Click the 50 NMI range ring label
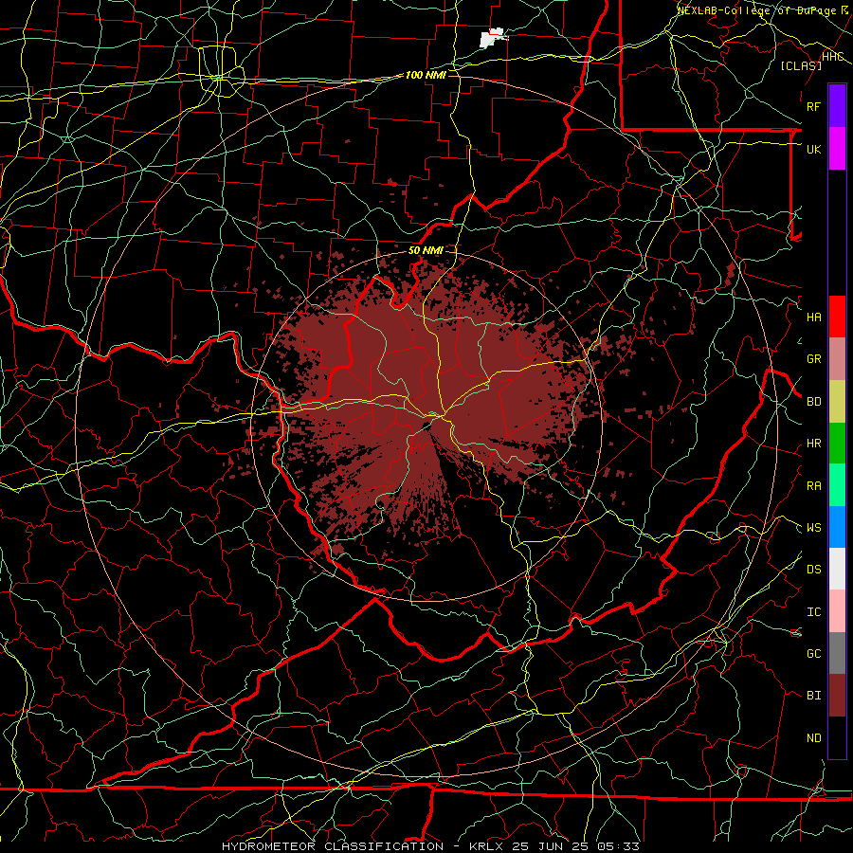 426,250
